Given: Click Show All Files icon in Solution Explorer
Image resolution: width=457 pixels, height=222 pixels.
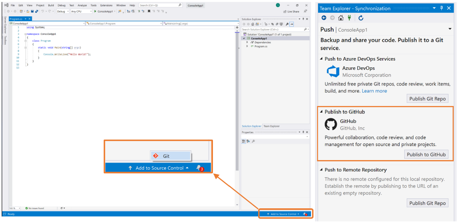Looking at the screenshot, I should click(x=281, y=24).
